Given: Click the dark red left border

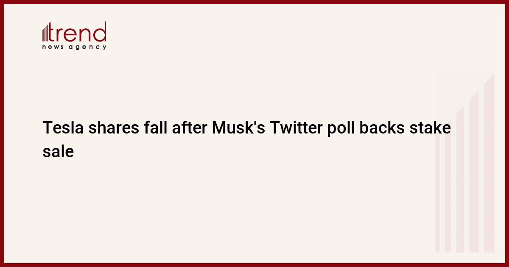Looking at the screenshot, I should click(x=2, y=133).
